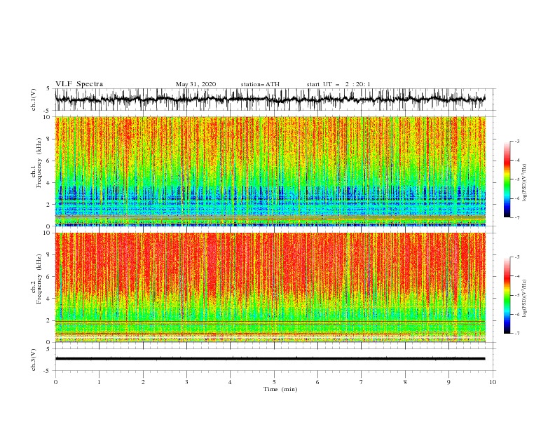Click time axis tick label "5"

[274, 382]
